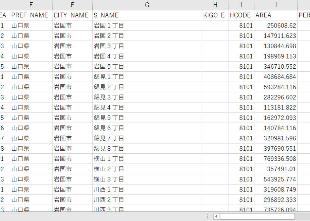This screenshot has height=221, width=310.
Task: Select cell 錦見５丁目
Action: [x=147, y=118]
